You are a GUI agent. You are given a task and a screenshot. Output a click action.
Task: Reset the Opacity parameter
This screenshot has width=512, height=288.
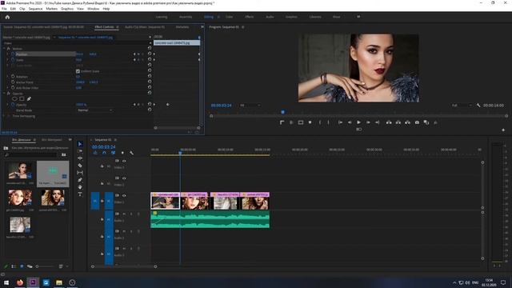coord(150,104)
